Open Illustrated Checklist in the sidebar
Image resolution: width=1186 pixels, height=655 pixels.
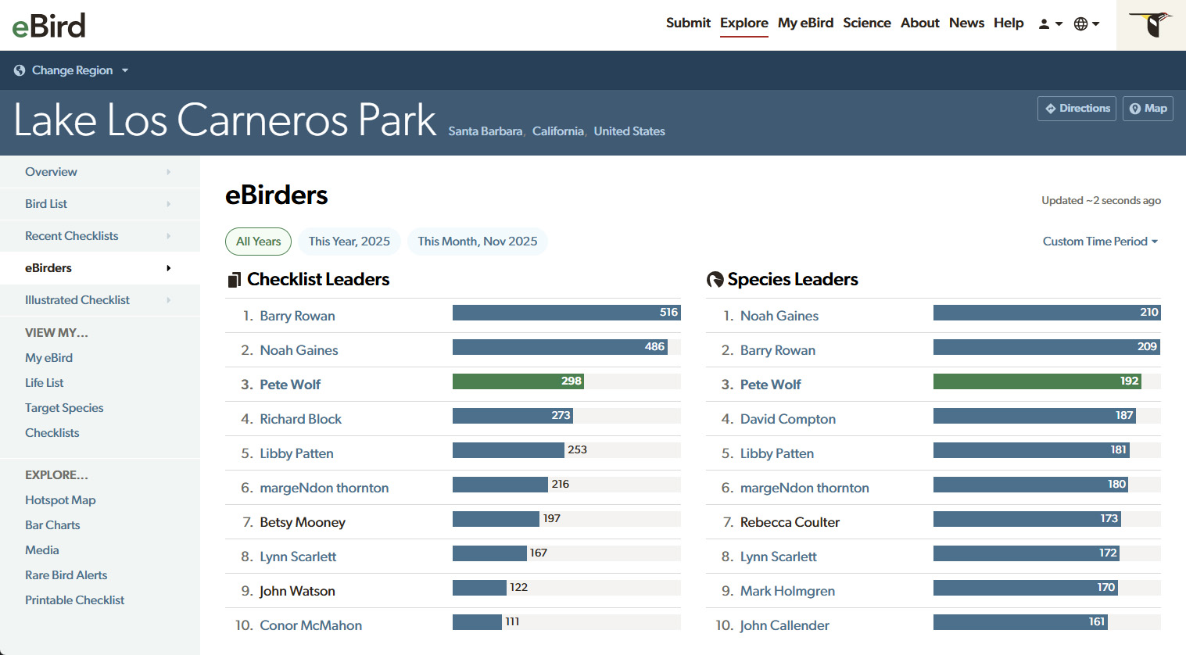pyautogui.click(x=77, y=300)
